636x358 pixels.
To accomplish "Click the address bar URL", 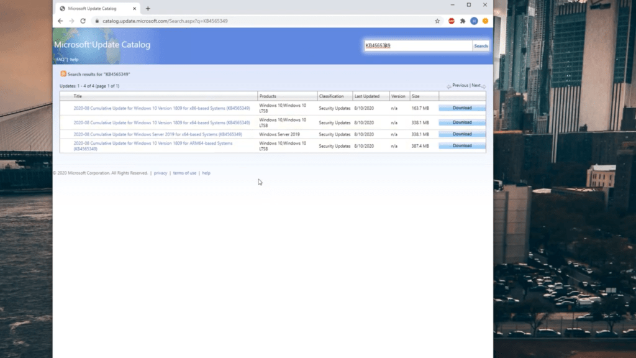I will pyautogui.click(x=165, y=21).
